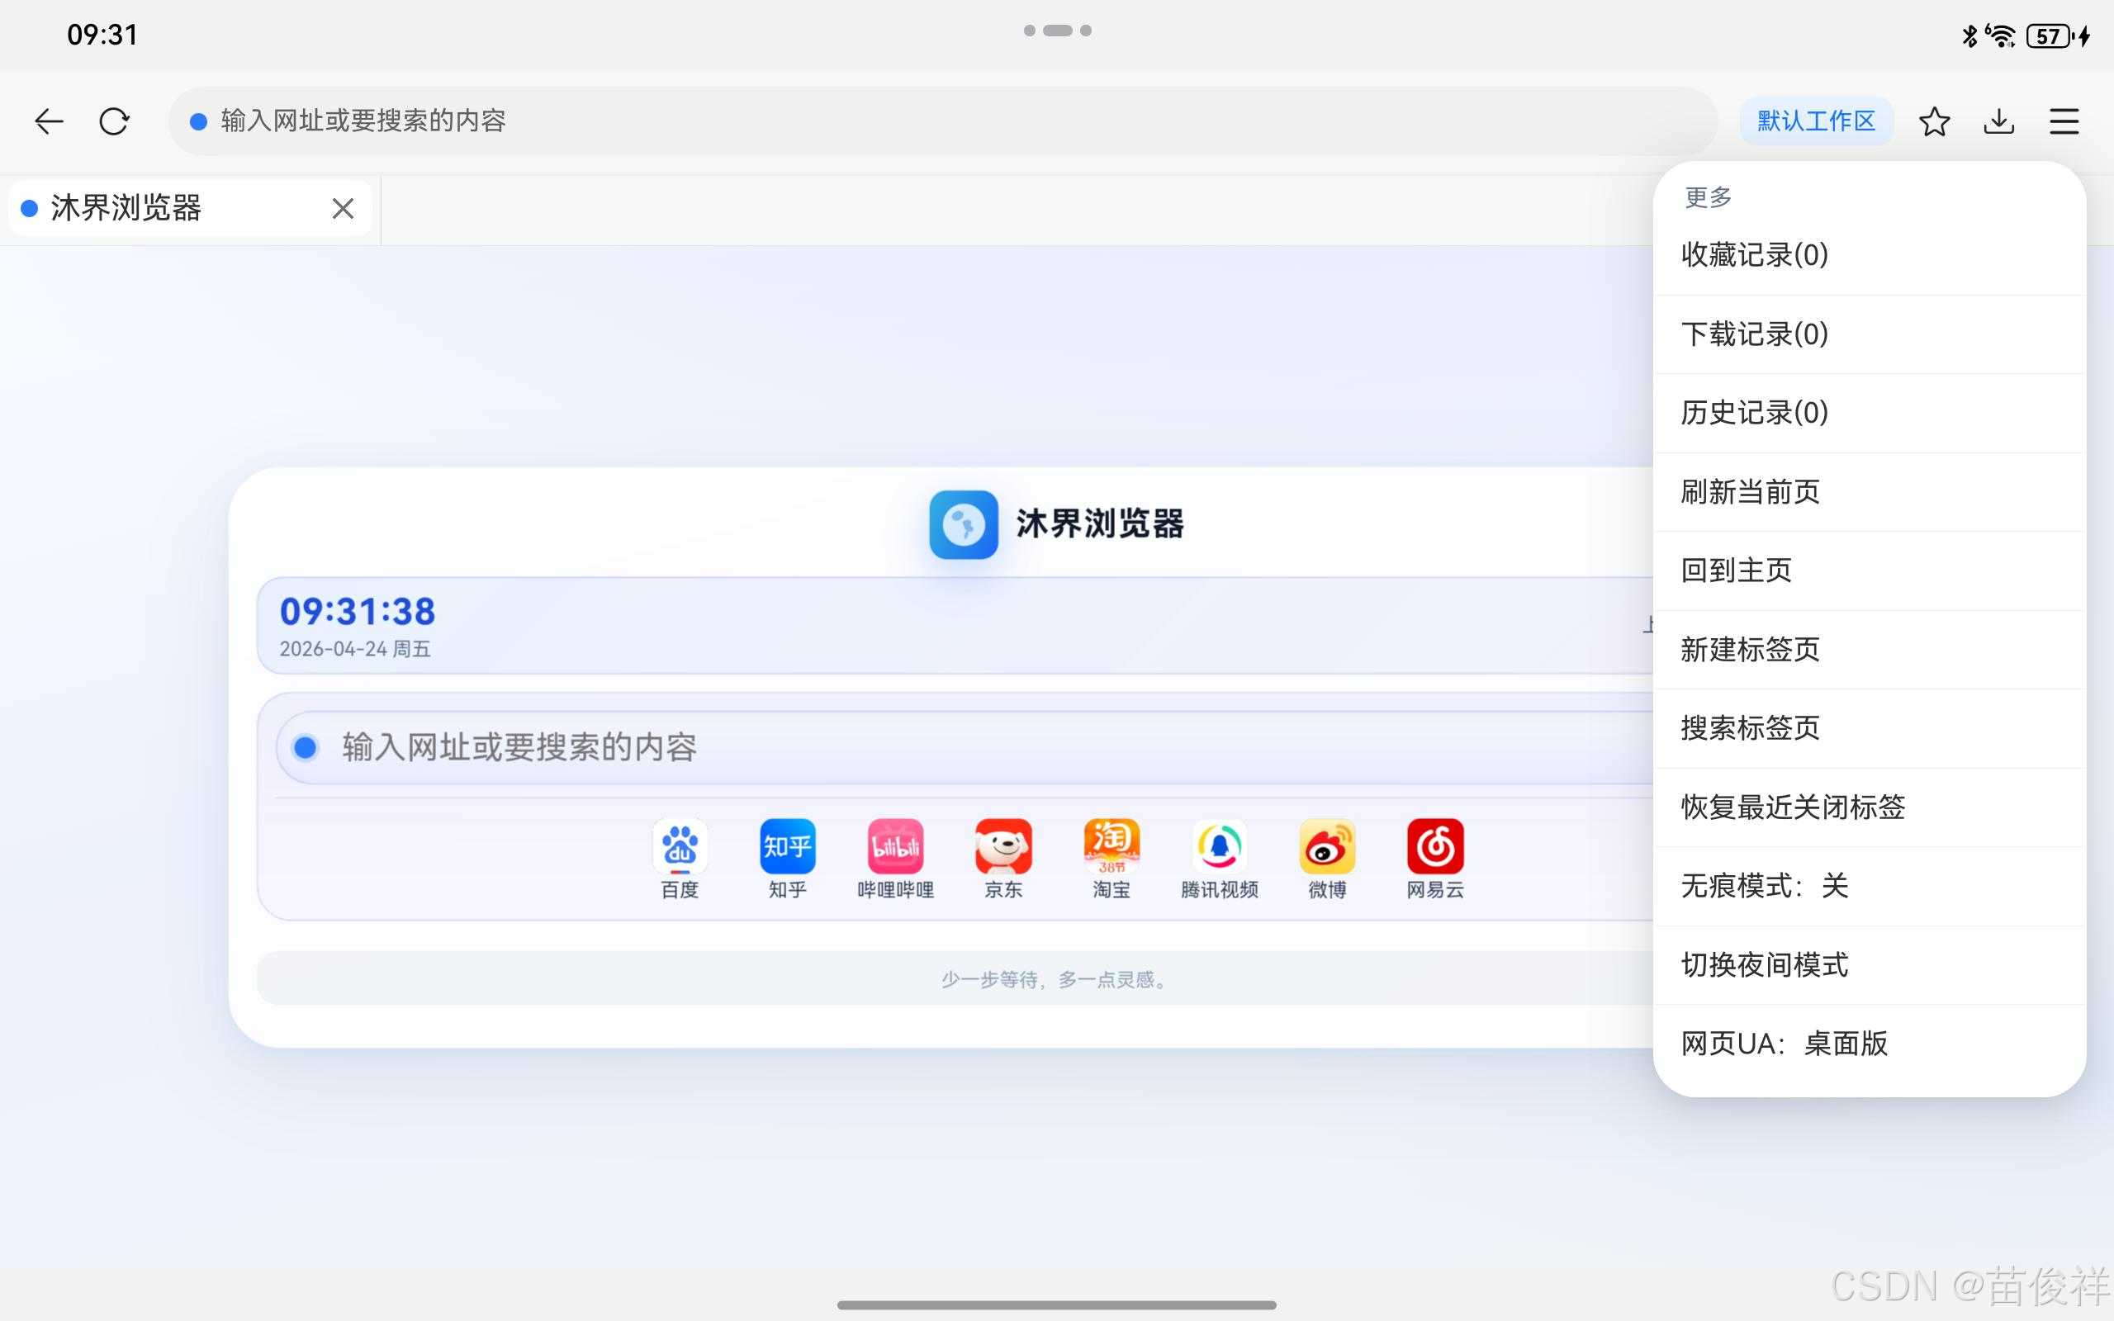Screen dimensions: 2114x1321
Task: Click the reload page icon in toolbar
Action: pyautogui.click(x=114, y=121)
